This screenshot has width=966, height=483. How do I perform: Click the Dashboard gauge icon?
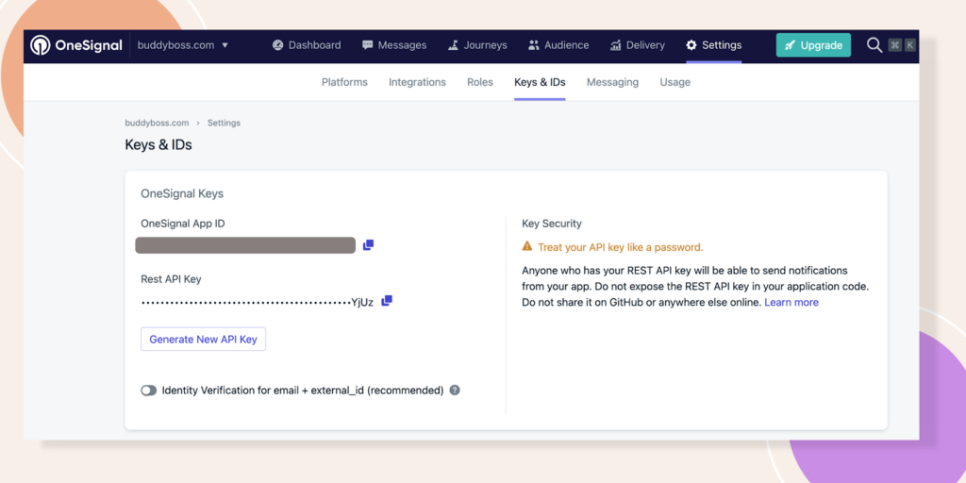pyautogui.click(x=278, y=45)
